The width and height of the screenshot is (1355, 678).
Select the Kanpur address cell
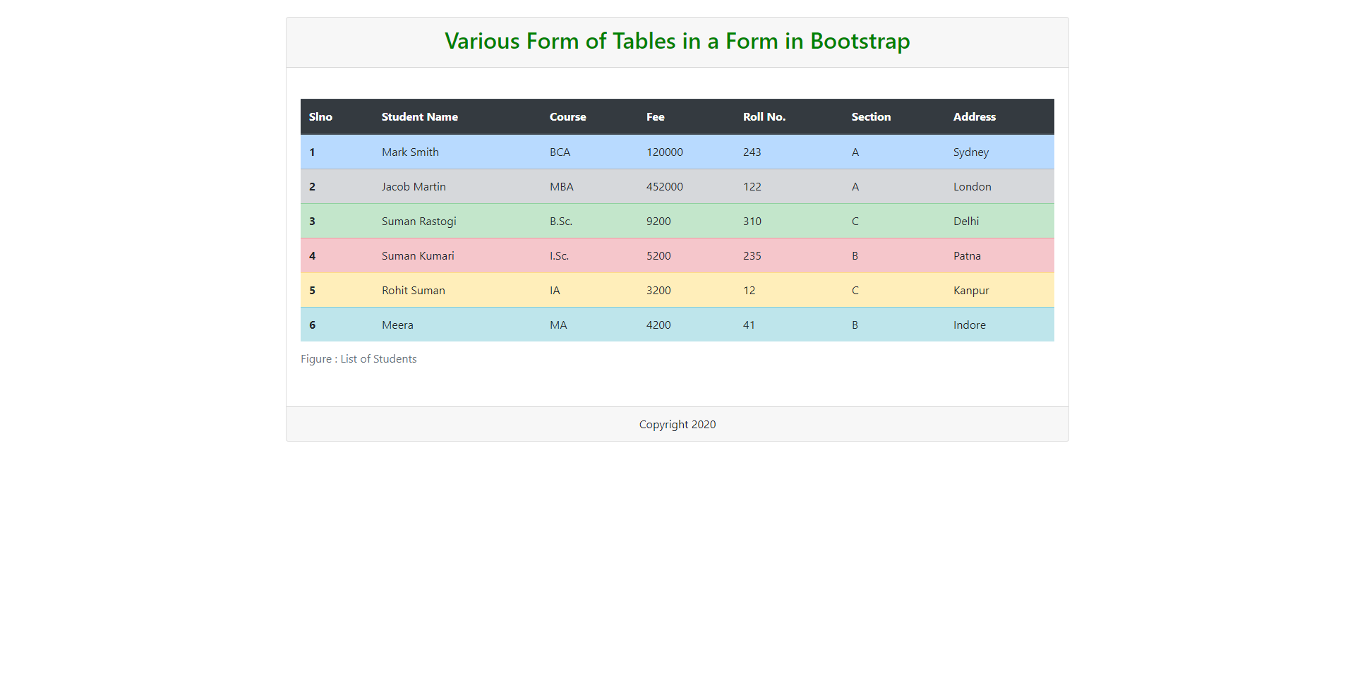(971, 290)
